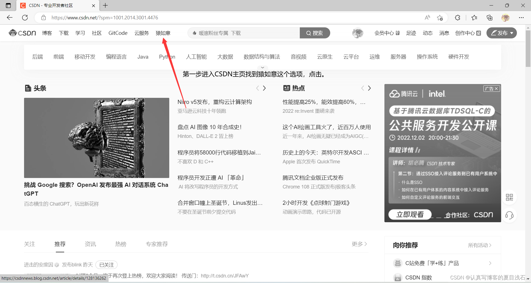Image resolution: width=531 pixels, height=283 pixels.
Task: Reload the page with refresh icon
Action: [x=25, y=18]
